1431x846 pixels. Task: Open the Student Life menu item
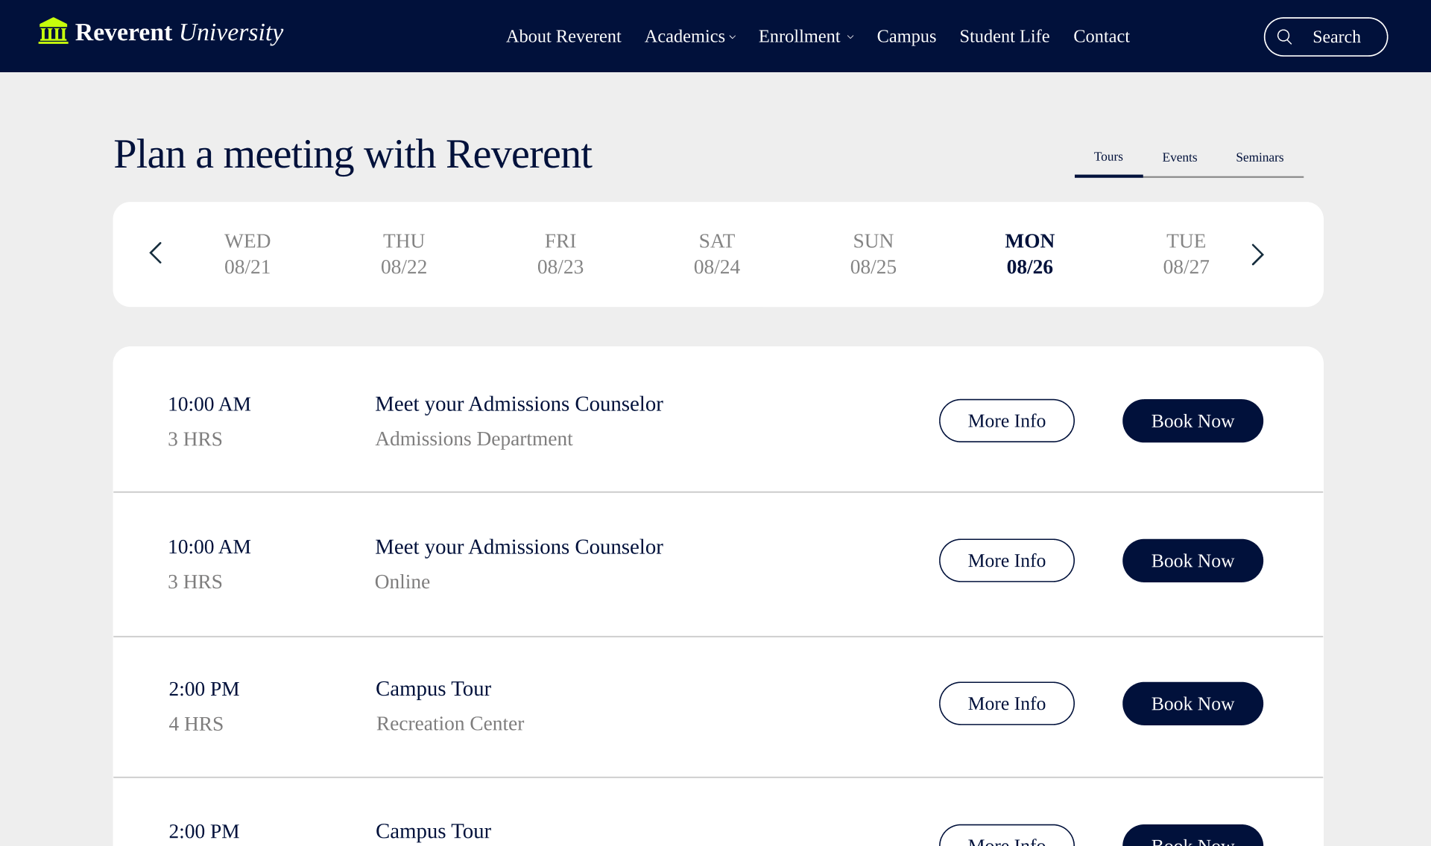coord(1004,36)
